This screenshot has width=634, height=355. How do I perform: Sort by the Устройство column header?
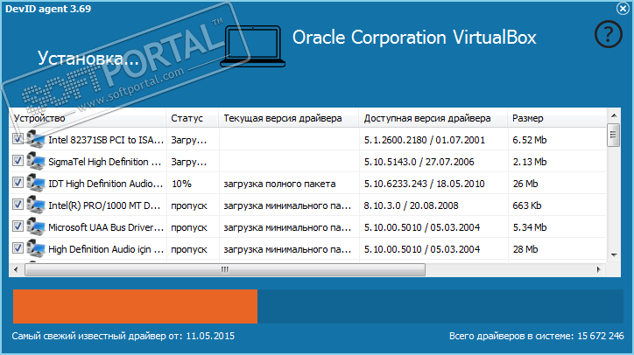point(88,118)
